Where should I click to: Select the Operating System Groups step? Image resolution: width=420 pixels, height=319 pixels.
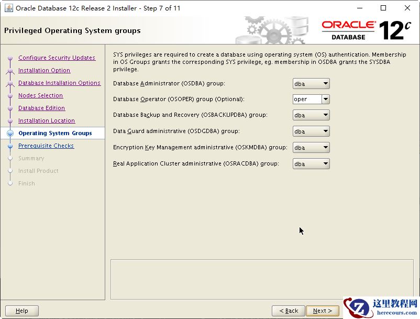pos(55,133)
